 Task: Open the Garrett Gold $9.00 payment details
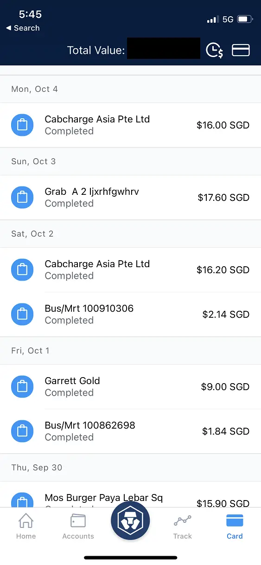click(x=130, y=386)
